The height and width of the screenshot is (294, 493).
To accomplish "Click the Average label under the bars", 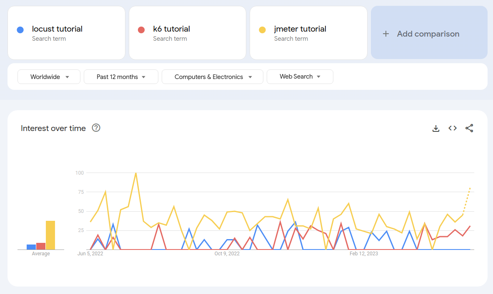I will (41, 254).
